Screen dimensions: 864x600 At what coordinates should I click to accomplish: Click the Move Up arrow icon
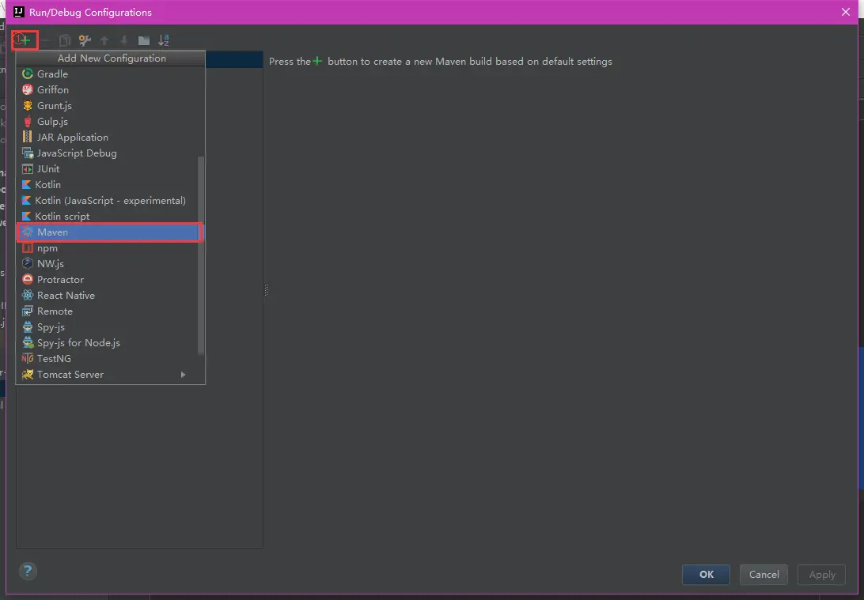104,40
